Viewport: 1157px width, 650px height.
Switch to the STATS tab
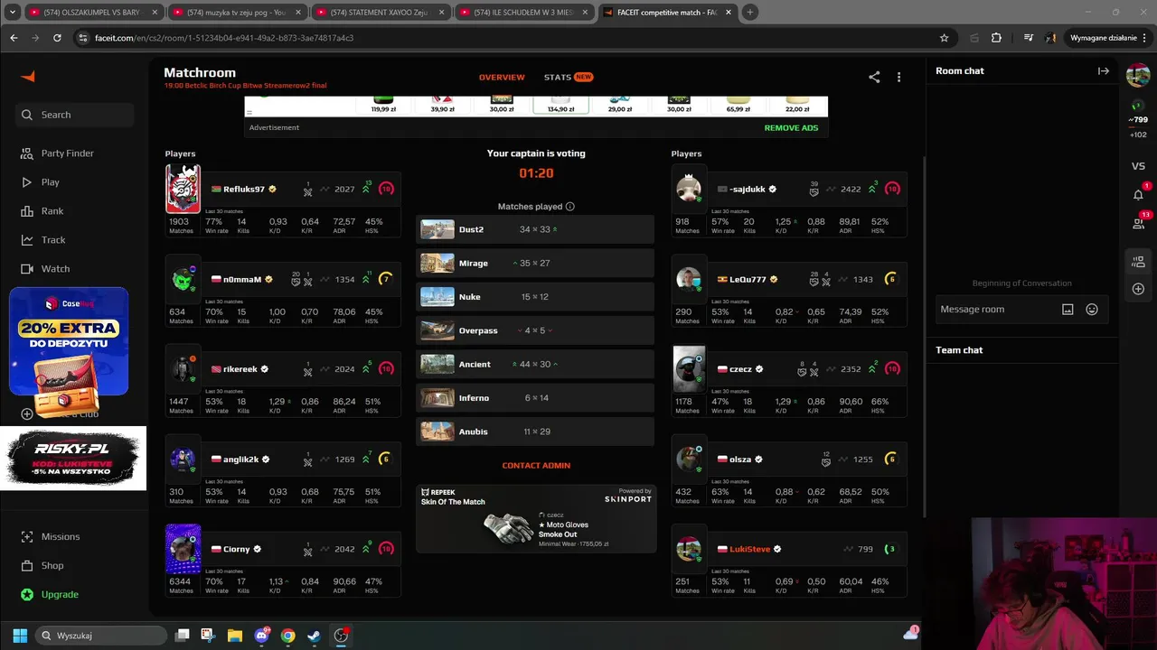568,78
